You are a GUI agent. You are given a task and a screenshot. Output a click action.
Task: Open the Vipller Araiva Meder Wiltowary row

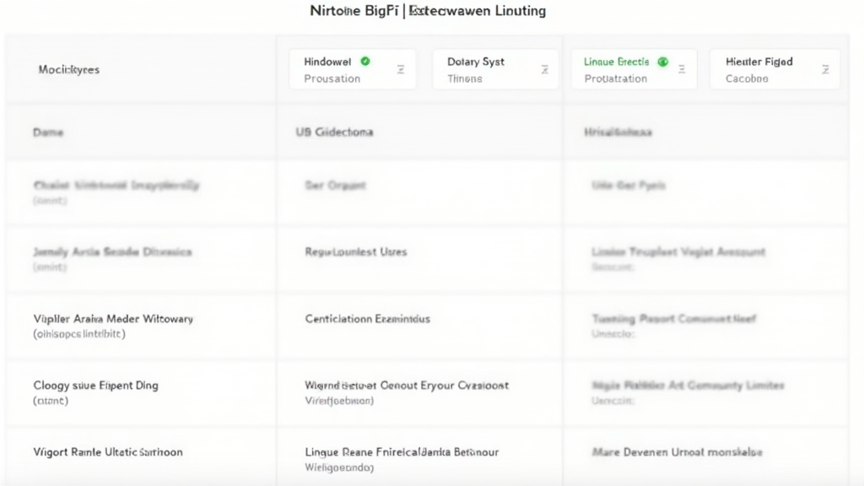[113, 319]
